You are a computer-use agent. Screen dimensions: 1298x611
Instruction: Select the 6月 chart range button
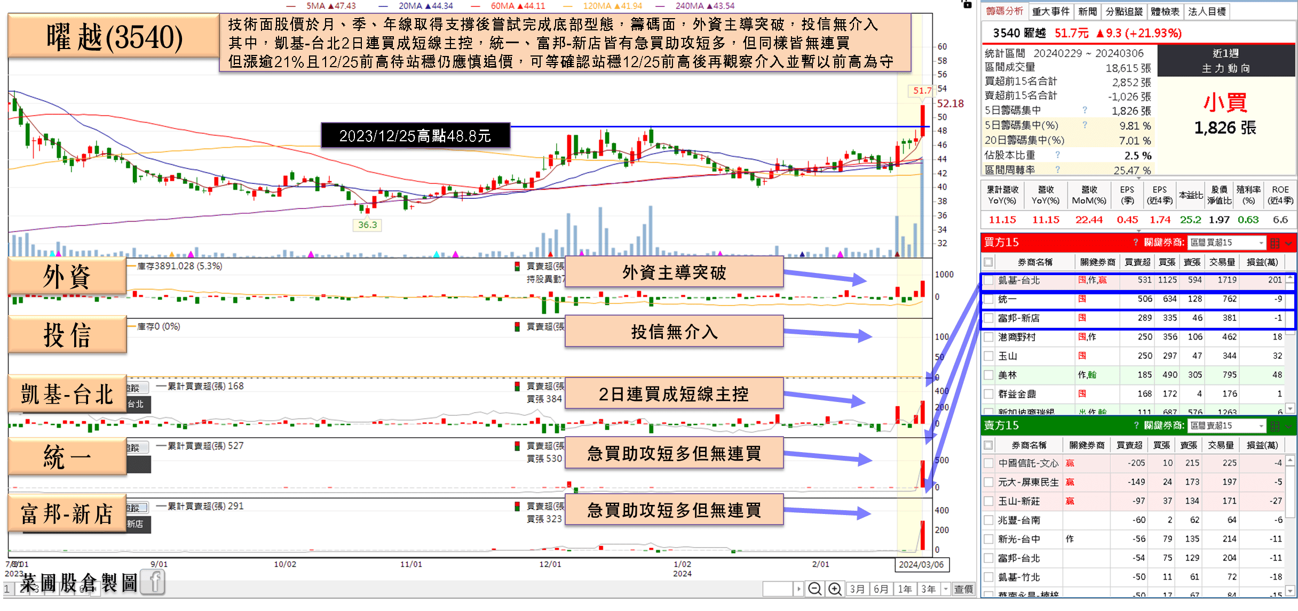(881, 589)
